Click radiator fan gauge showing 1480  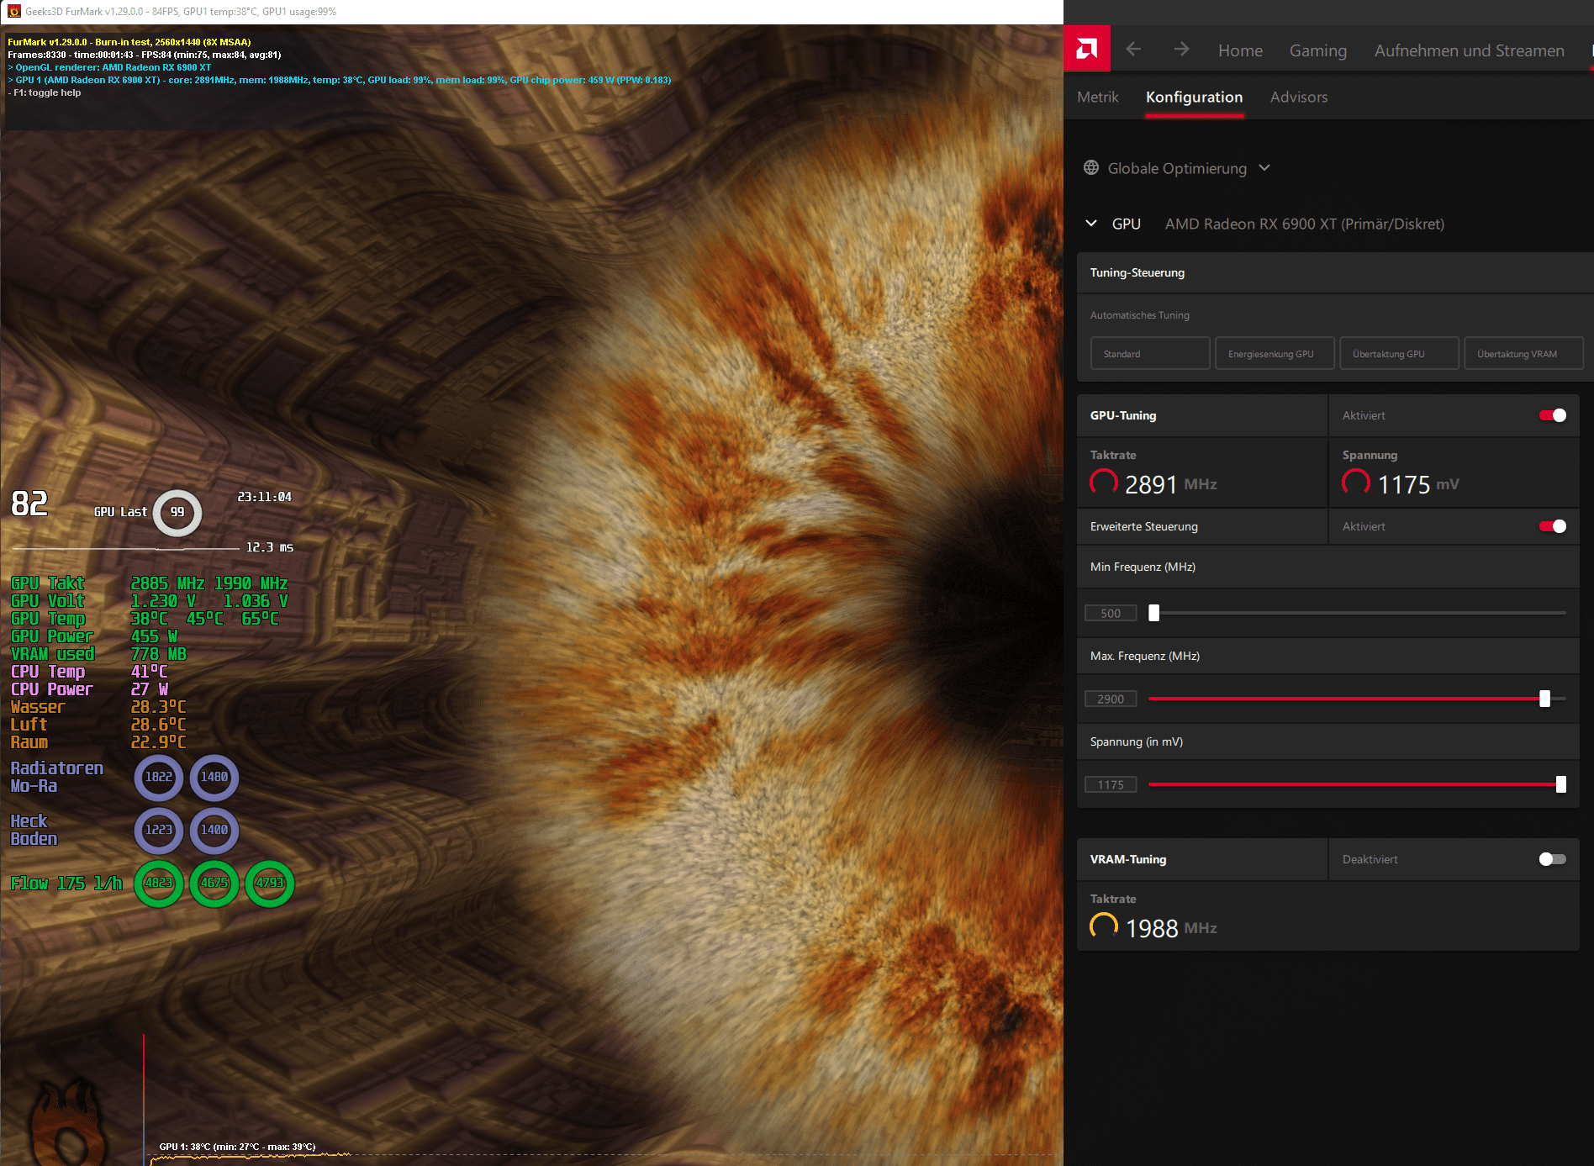(214, 778)
